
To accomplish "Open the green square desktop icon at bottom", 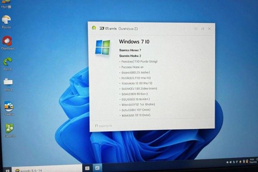I will click(x=9, y=128).
